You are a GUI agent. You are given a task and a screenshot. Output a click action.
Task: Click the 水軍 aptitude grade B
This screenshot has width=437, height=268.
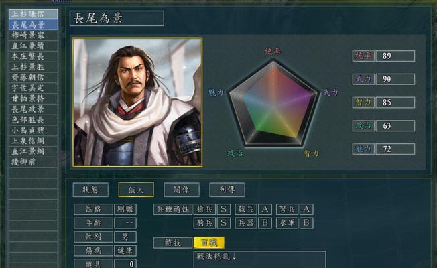pos(306,223)
